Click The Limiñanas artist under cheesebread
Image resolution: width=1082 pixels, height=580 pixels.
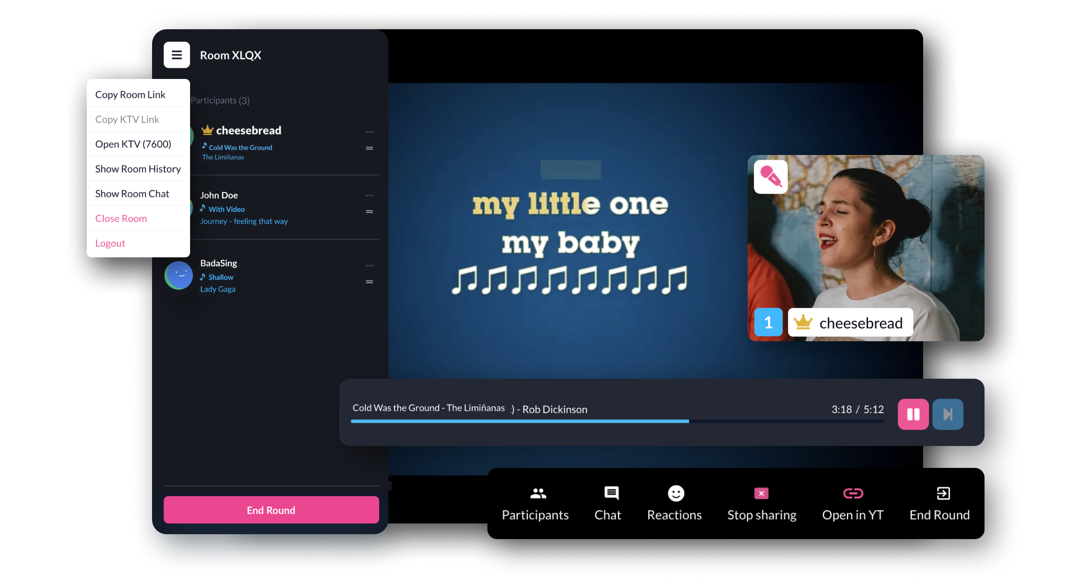pyautogui.click(x=223, y=157)
